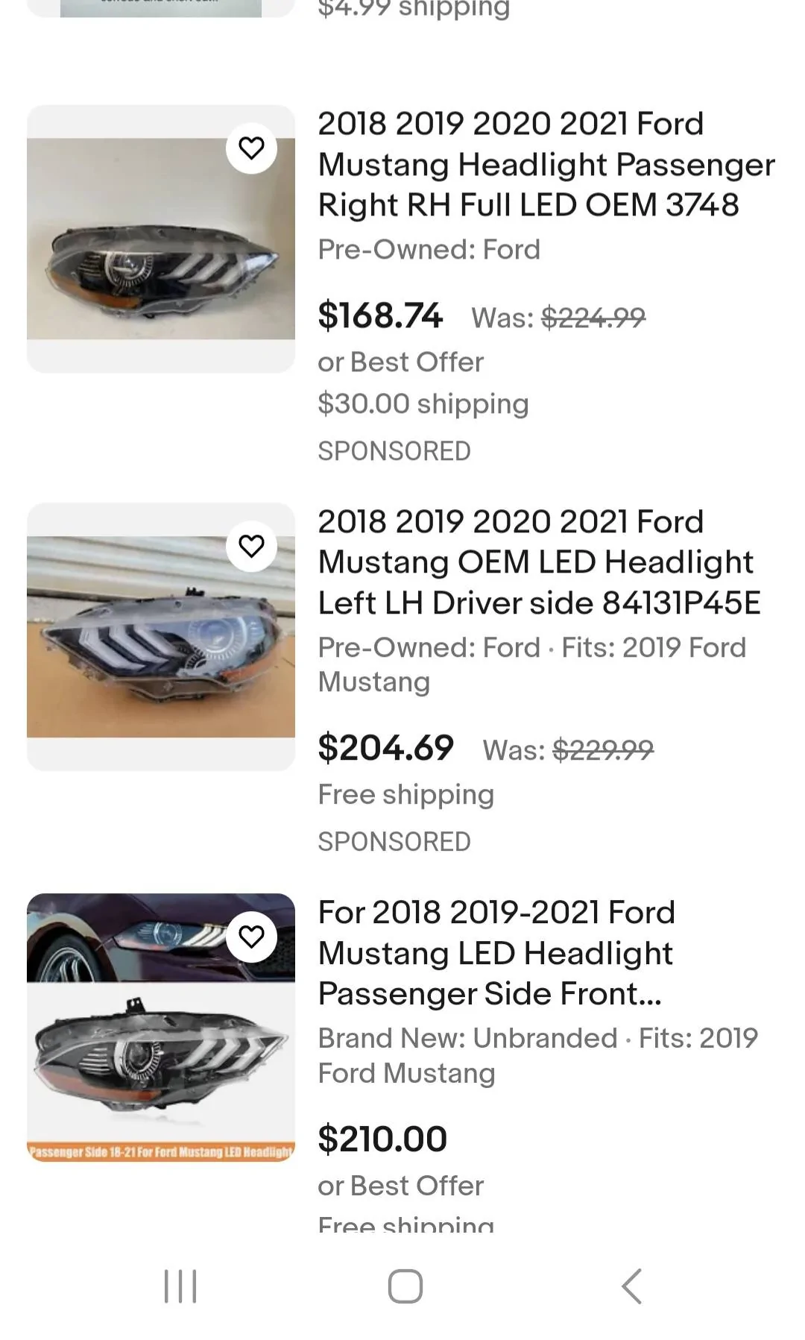Open OEM LED Headlight Left LH listing
805x1340 pixels.
click(x=539, y=562)
